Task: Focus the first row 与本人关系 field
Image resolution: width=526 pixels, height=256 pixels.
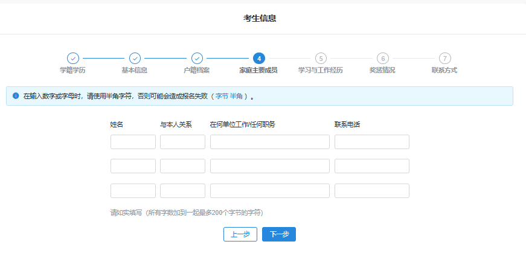Action: click(x=182, y=142)
